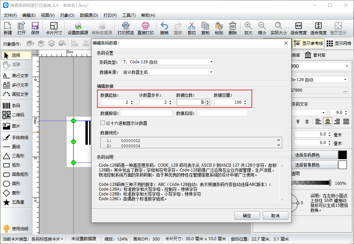The image size is (354, 244).
Task: Open the 数据来源 dropdown
Action: [168, 72]
